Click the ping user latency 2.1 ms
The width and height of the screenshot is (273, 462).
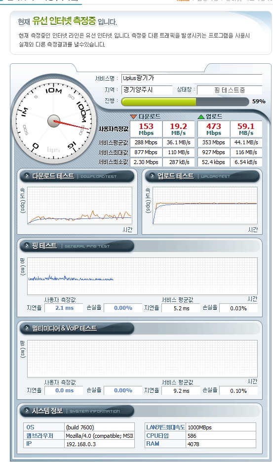(65, 308)
